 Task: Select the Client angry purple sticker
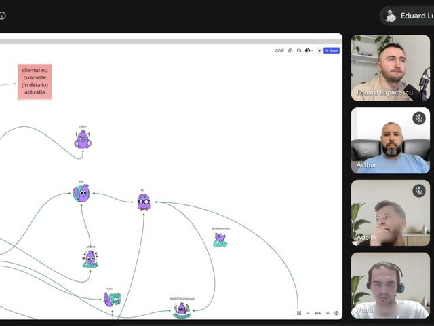83,139
